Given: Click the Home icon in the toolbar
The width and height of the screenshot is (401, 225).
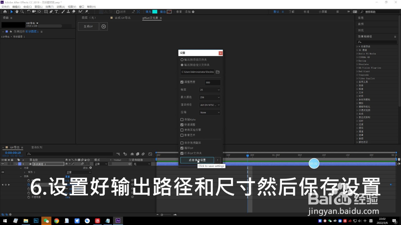Looking at the screenshot, I should 5,11.
